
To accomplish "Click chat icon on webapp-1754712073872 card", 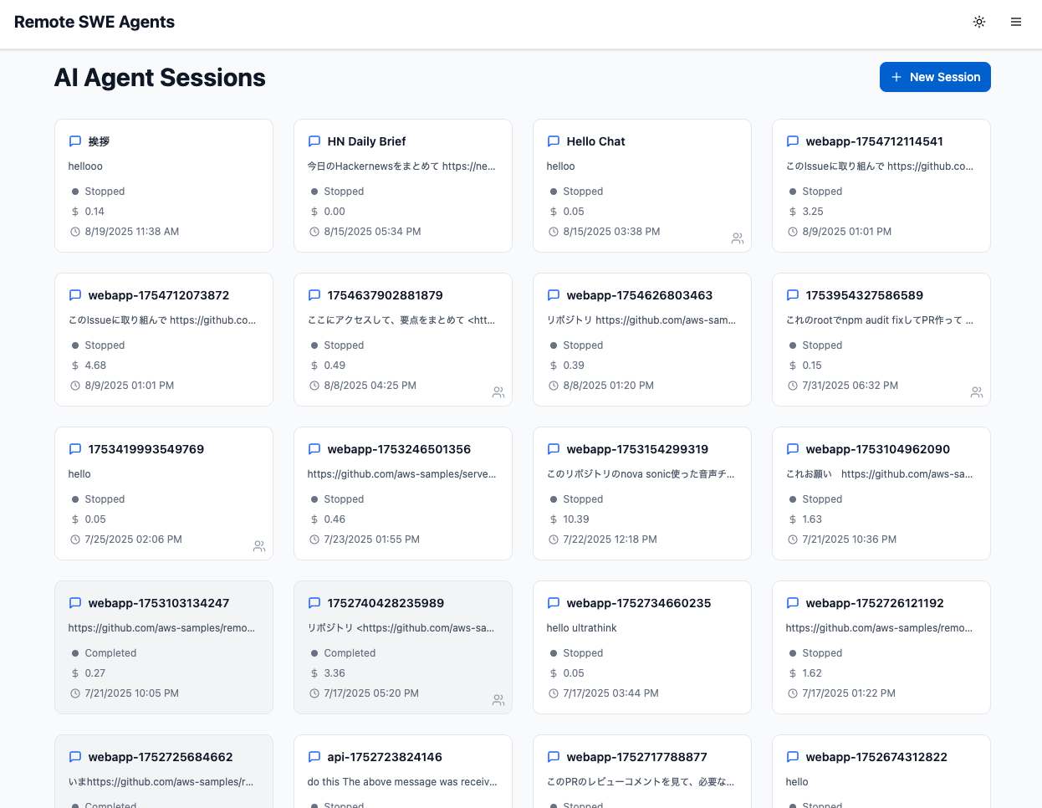I will [x=75, y=295].
